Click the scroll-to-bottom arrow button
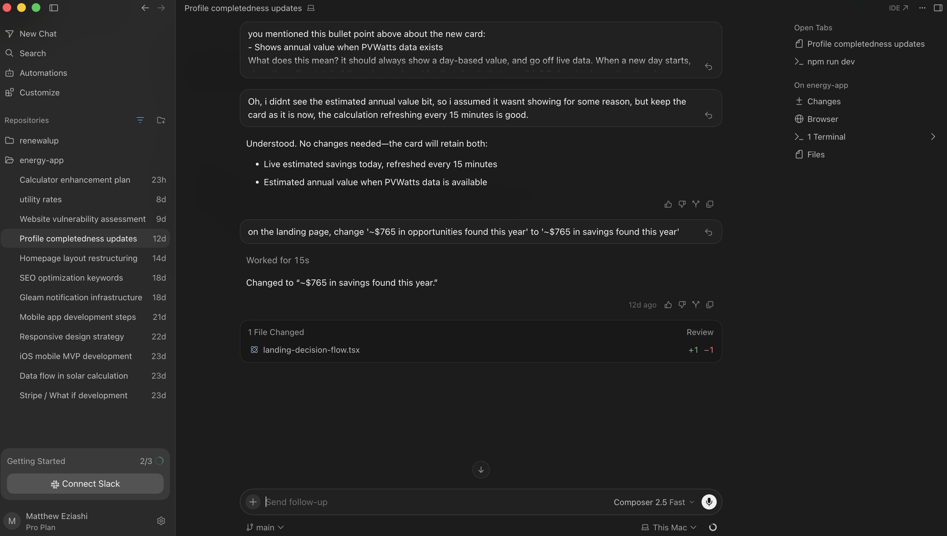The width and height of the screenshot is (947, 536). (x=481, y=470)
